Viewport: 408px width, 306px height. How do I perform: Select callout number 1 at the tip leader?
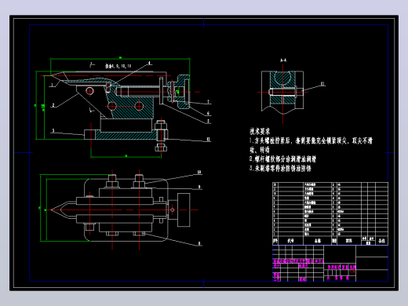coord(53,85)
